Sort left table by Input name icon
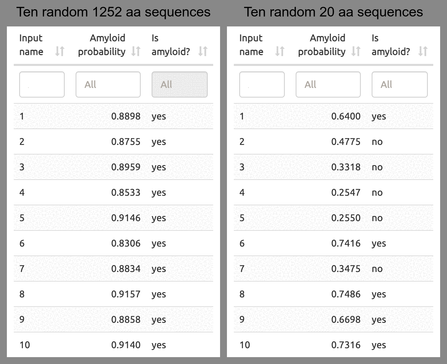This screenshot has height=364, width=447. coord(60,52)
